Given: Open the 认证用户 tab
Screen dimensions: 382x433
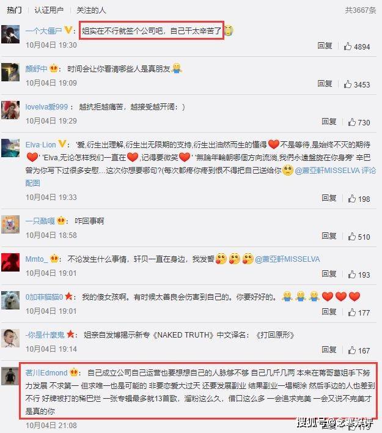Looking at the screenshot, I should [x=49, y=10].
